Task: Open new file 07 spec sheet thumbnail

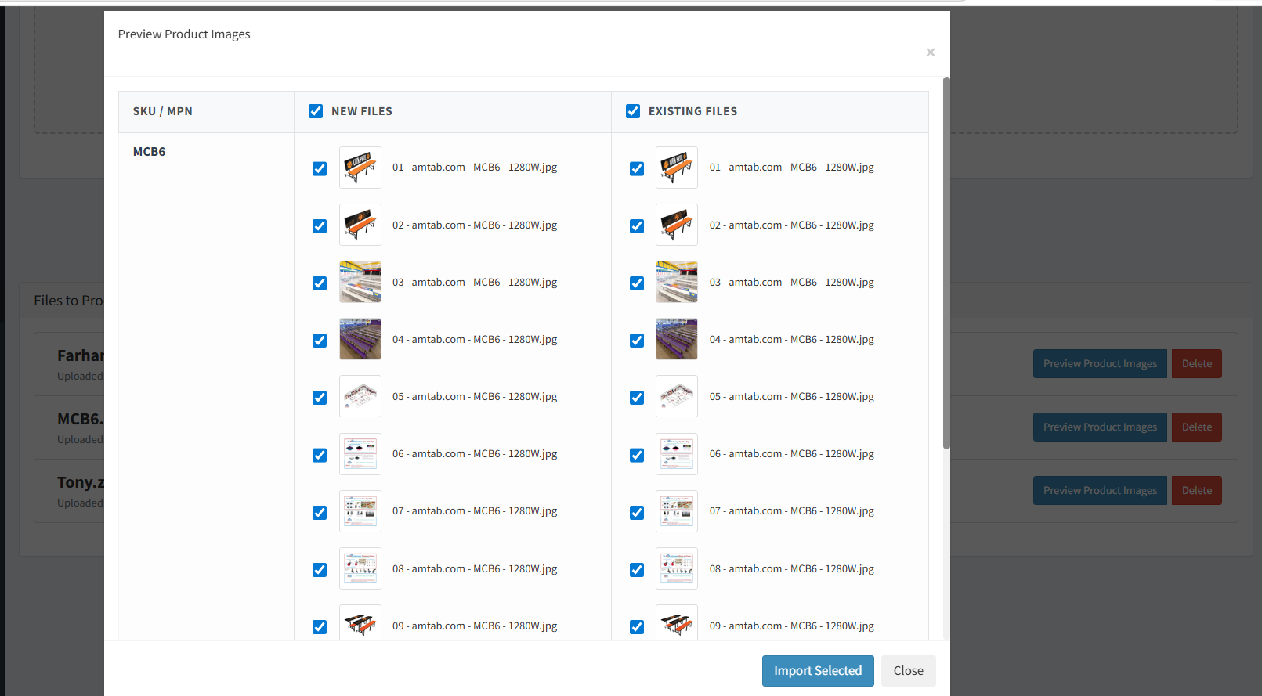Action: (x=360, y=511)
